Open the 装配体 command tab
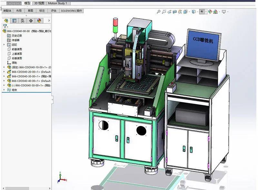This screenshot has width=258, height=190. pos(7,11)
